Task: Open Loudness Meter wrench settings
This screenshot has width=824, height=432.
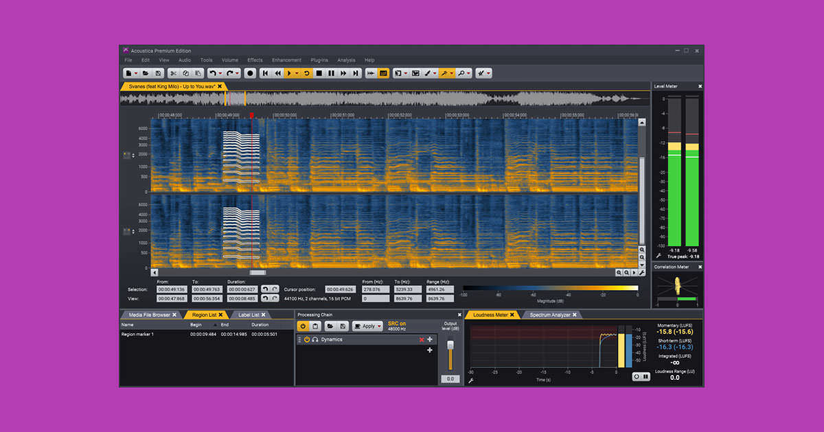Action: [471, 381]
